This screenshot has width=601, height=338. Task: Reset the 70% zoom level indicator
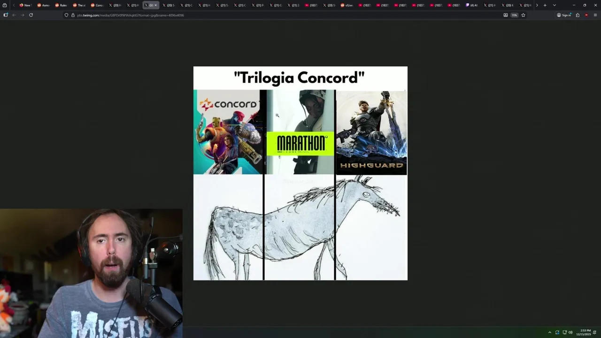coord(514,15)
